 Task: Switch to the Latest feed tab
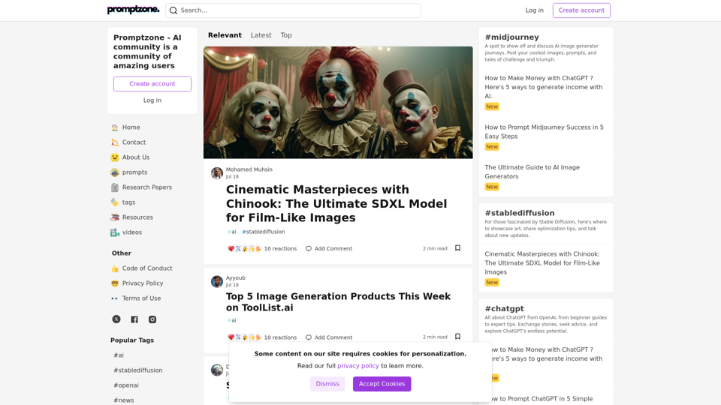[x=261, y=35]
